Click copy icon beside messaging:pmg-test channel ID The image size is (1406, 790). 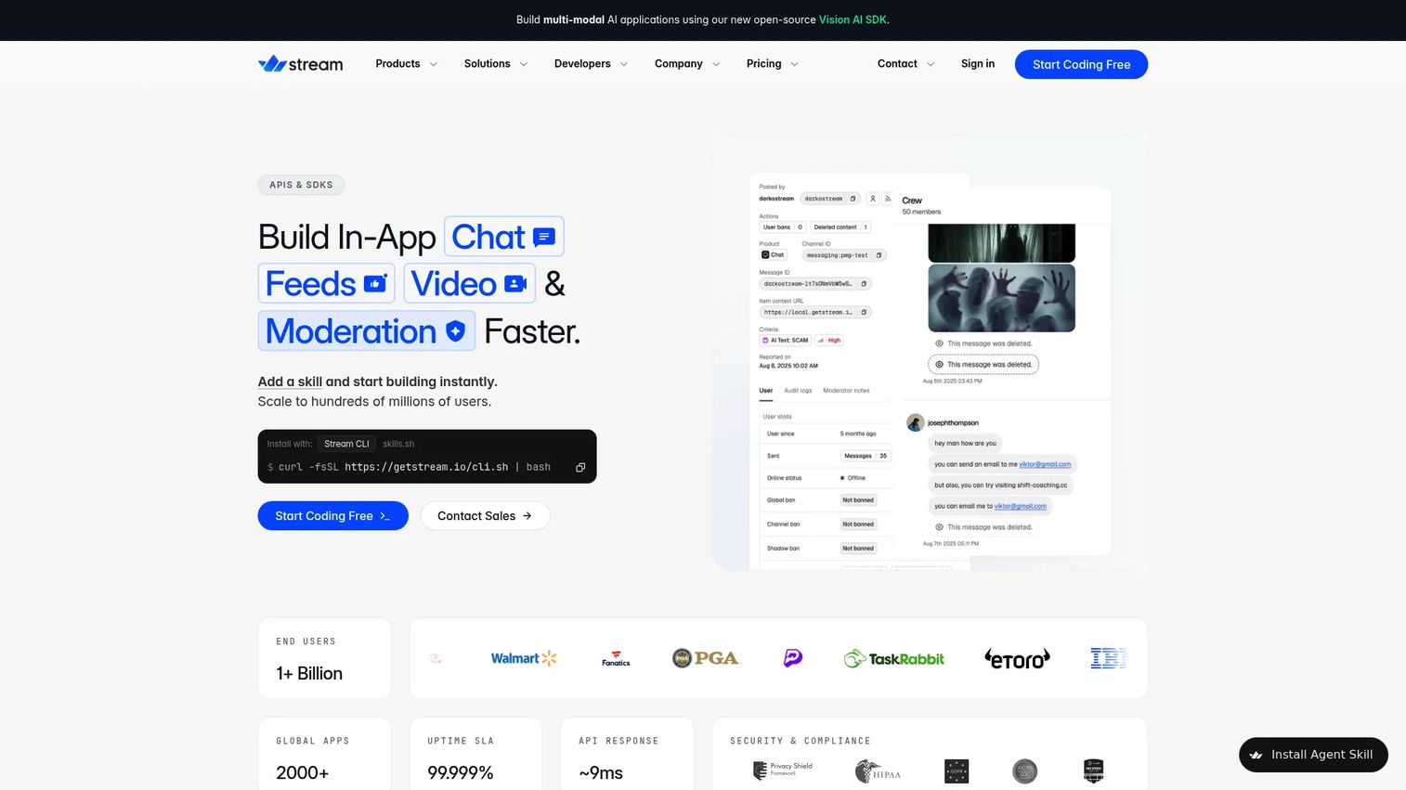879,255
